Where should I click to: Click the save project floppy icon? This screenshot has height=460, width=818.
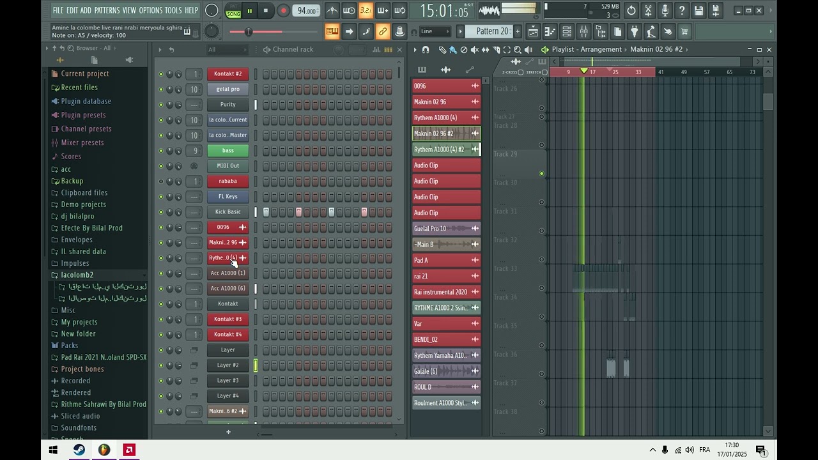pos(698,10)
